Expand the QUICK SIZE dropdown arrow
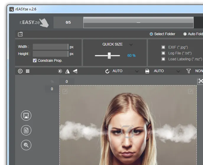 (131, 45)
